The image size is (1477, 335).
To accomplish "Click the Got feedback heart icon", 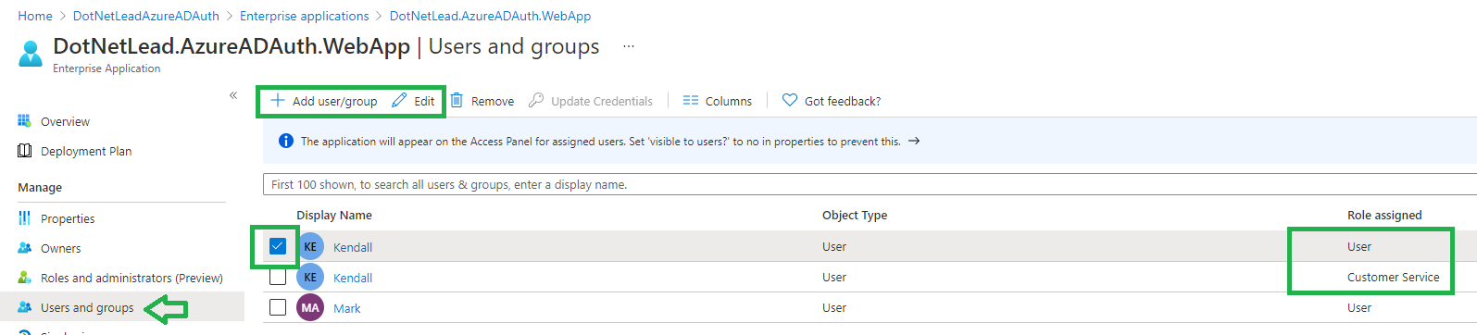I will [x=790, y=100].
